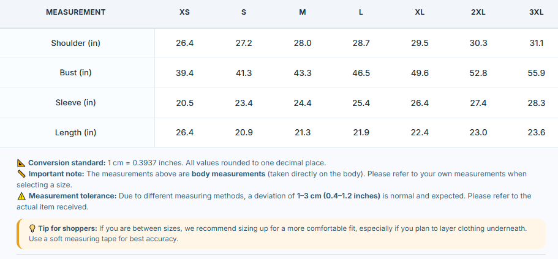Screen dimensions: 558x259
Task: Click the bold 'body measurements' text
Action: pyautogui.click(x=228, y=174)
